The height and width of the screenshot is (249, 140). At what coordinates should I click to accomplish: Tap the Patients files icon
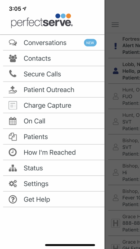(13, 137)
